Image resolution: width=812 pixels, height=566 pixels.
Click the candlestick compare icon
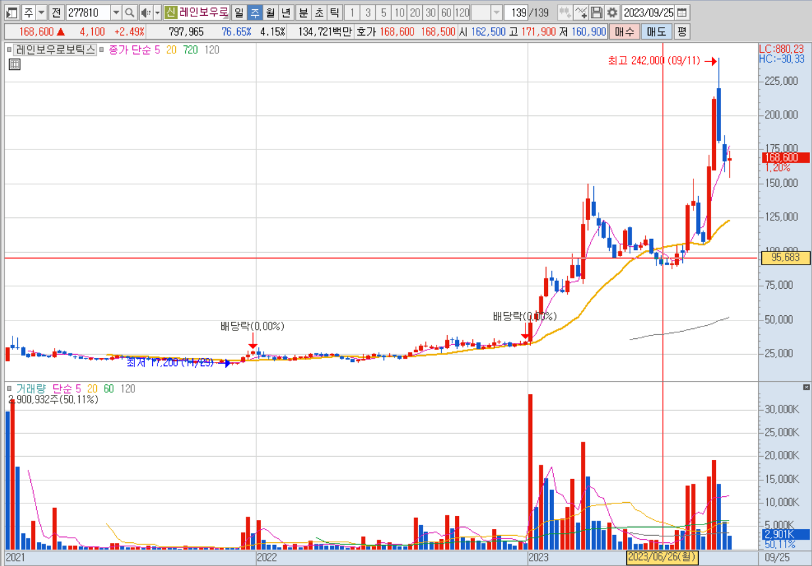(564, 12)
